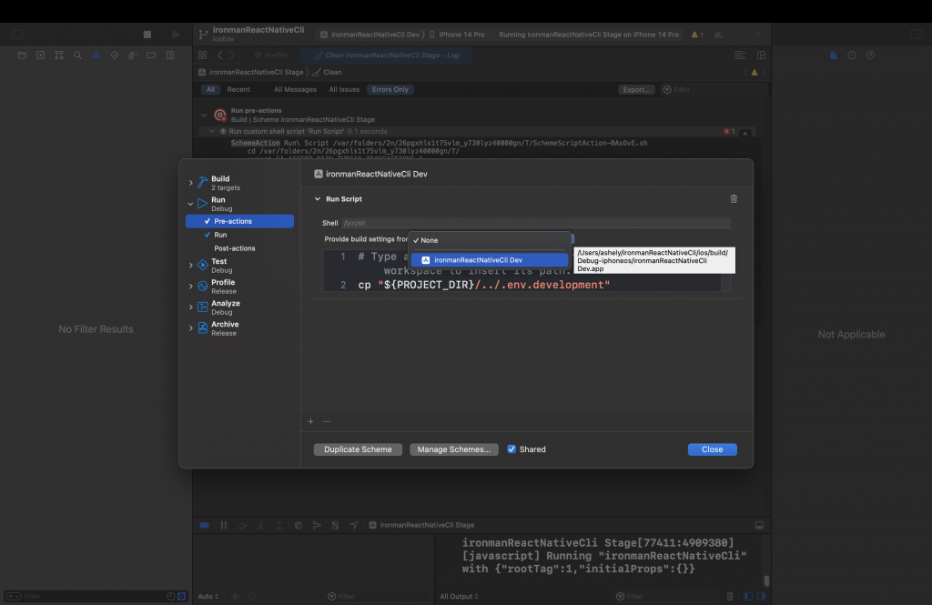932x605 pixels.
Task: Toggle breakpoints activation in debug bar
Action: pos(205,525)
